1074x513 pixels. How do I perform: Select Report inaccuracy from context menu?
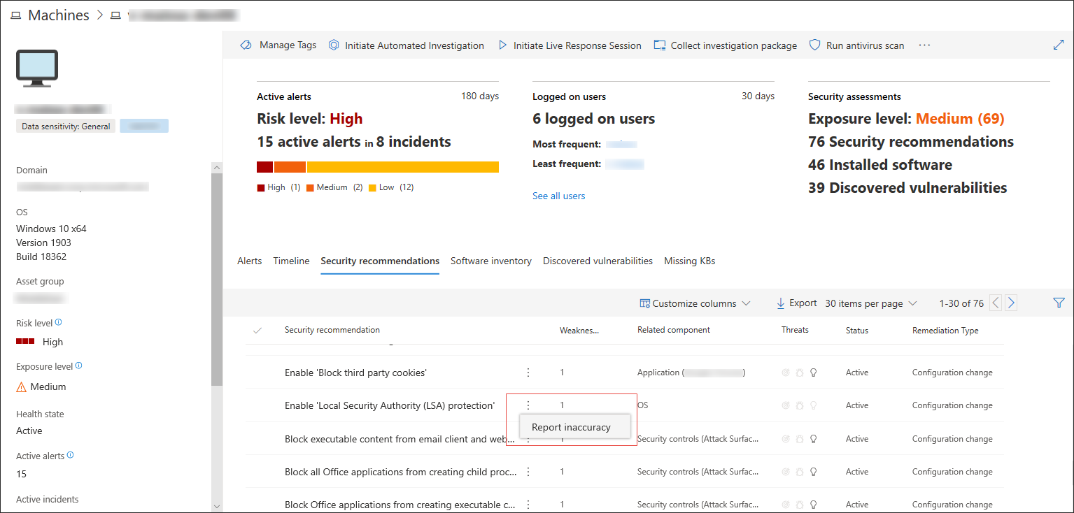pyautogui.click(x=571, y=427)
